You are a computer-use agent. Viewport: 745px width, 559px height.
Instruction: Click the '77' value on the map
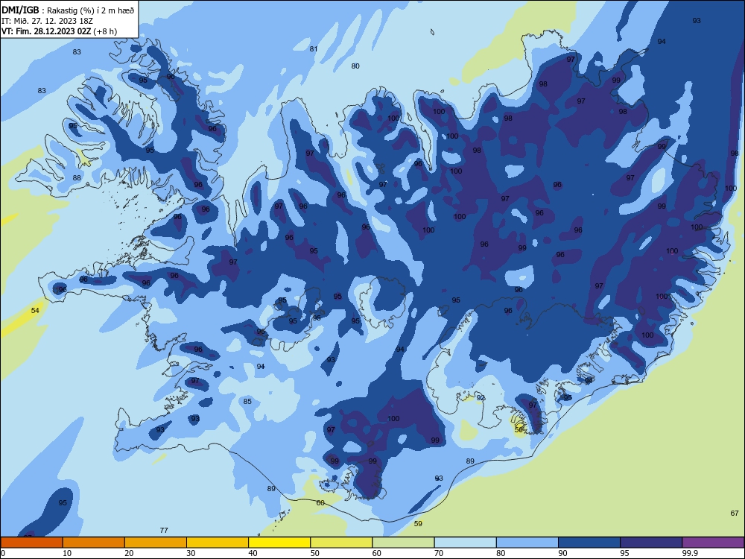[x=164, y=530]
